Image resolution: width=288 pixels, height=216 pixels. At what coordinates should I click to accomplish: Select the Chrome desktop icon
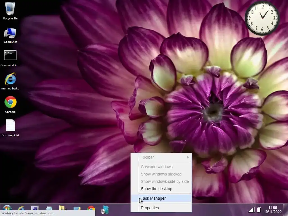10,105
